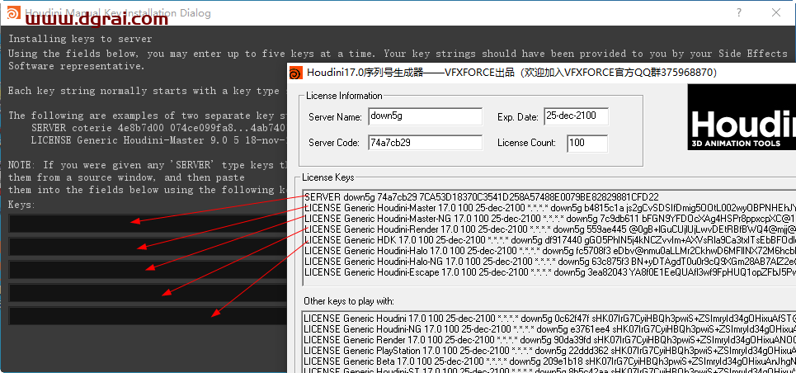Click the 'Other keys to play with:' label

pyautogui.click(x=348, y=301)
